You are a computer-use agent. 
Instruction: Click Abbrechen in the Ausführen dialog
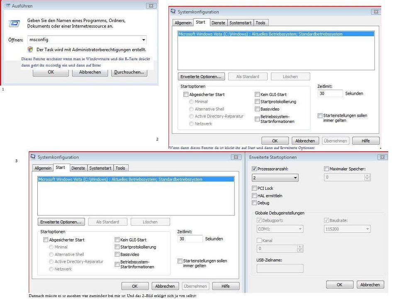(90, 72)
